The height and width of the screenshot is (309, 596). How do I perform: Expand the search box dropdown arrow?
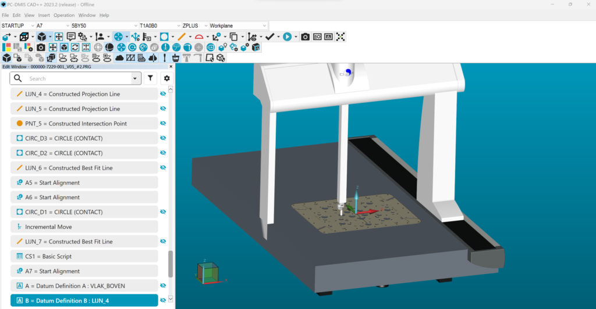[136, 78]
